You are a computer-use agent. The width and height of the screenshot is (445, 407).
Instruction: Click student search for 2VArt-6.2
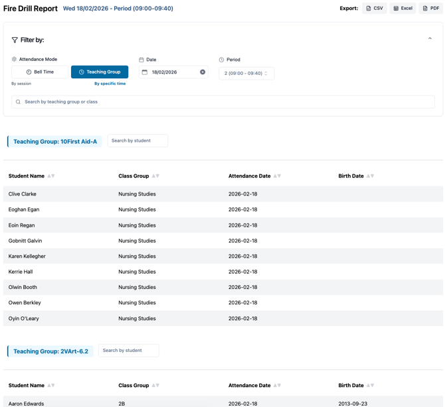point(128,350)
